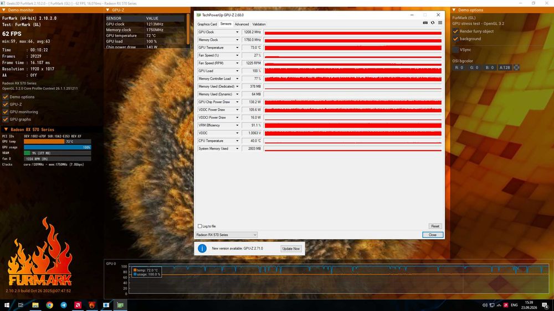Open Task View on the taskbar
Screen dimensions: 554x311
click(x=20, y=305)
